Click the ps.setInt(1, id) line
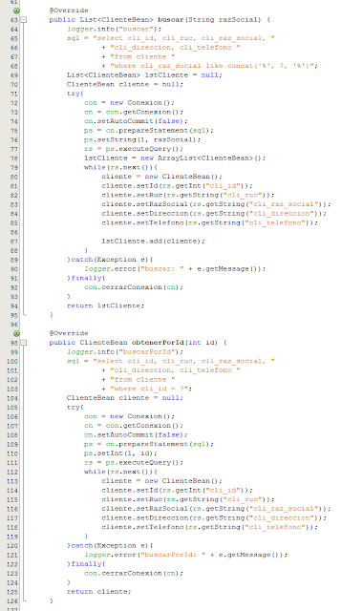Image resolution: width=363 pixels, height=611 pixels. (x=120, y=453)
